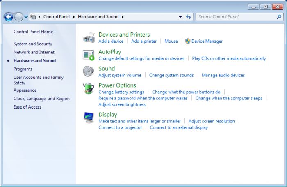Click Play CDs or other media automatically

coord(229,58)
